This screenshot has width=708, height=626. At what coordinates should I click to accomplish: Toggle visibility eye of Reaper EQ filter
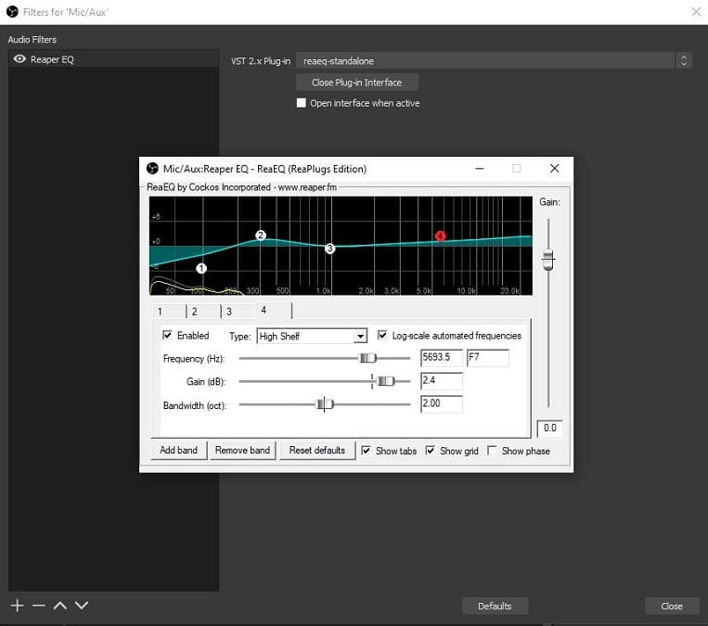(x=19, y=59)
